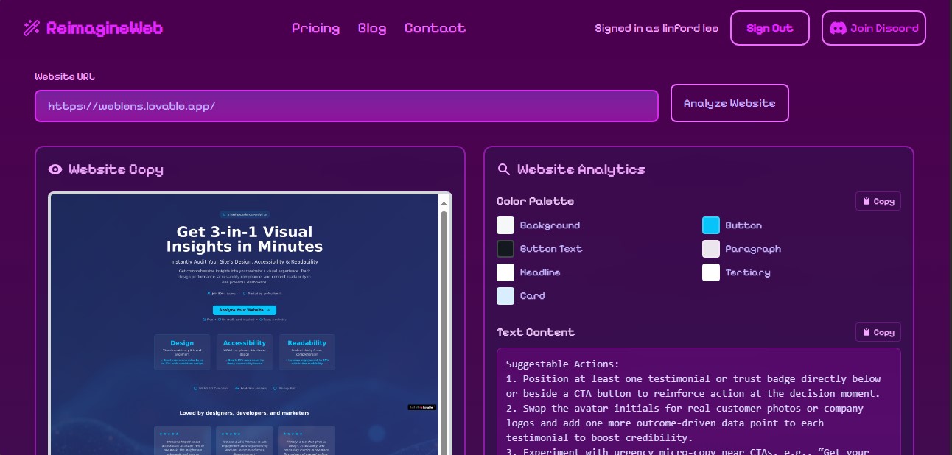This screenshot has height=455, width=952.
Task: Click the eye icon beside Website Copy
Action: point(55,169)
